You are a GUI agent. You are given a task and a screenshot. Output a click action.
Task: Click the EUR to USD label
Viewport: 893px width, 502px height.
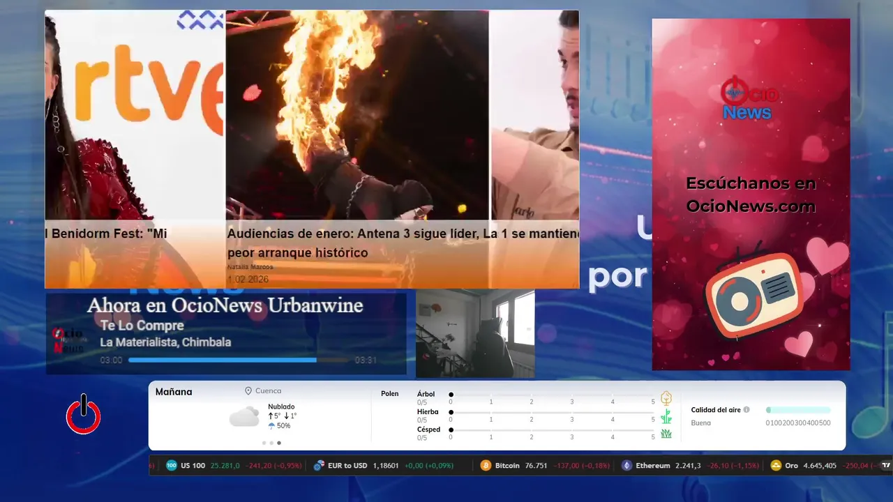347,466
